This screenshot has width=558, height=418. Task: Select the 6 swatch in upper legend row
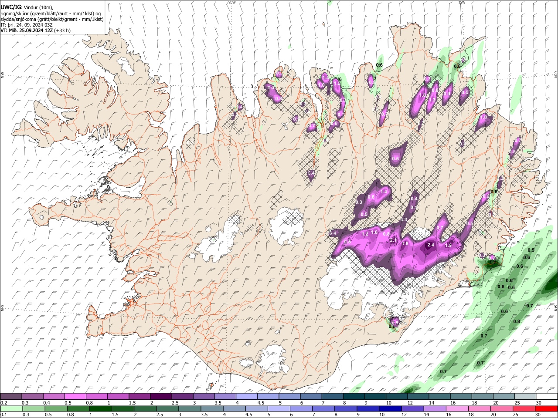click(311, 396)
